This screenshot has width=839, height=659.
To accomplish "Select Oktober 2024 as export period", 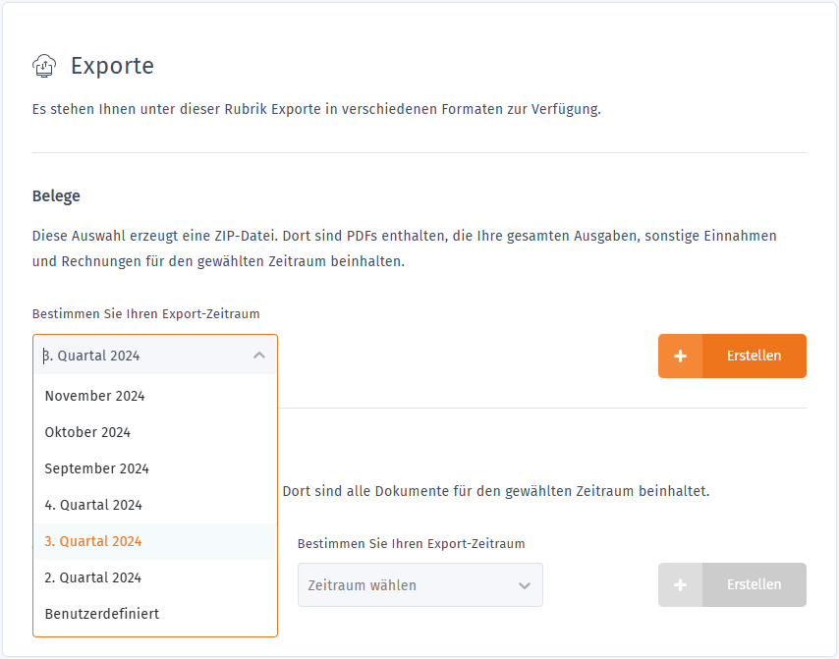I will coord(86,432).
